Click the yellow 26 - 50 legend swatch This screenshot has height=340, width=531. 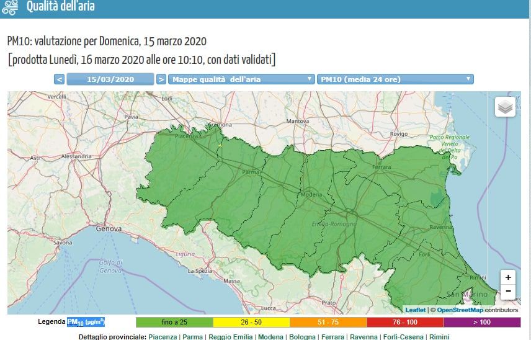(251, 322)
